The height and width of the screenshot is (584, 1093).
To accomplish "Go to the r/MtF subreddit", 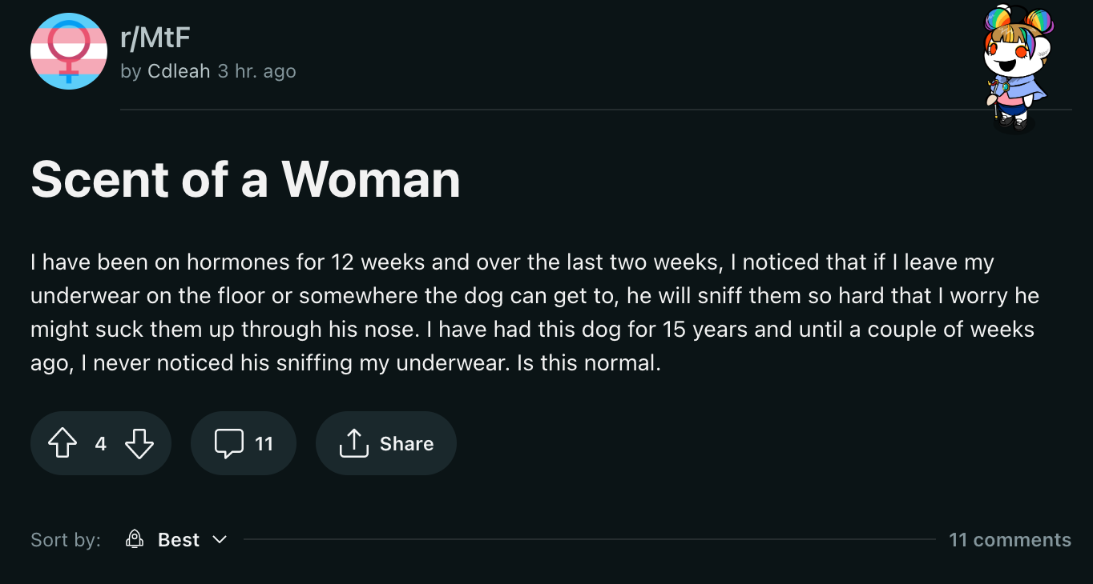I will pos(155,38).
